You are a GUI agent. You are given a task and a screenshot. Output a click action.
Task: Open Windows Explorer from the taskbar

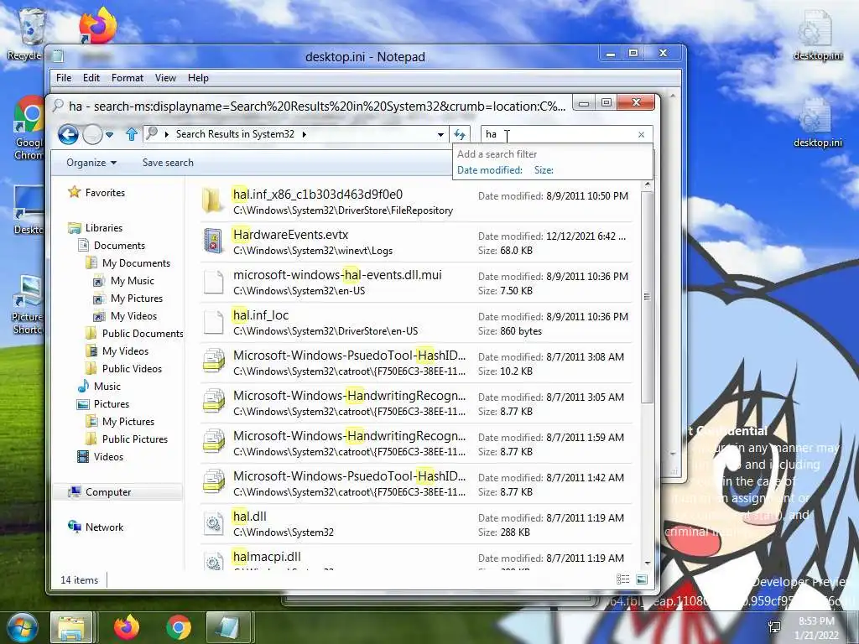coord(71,627)
